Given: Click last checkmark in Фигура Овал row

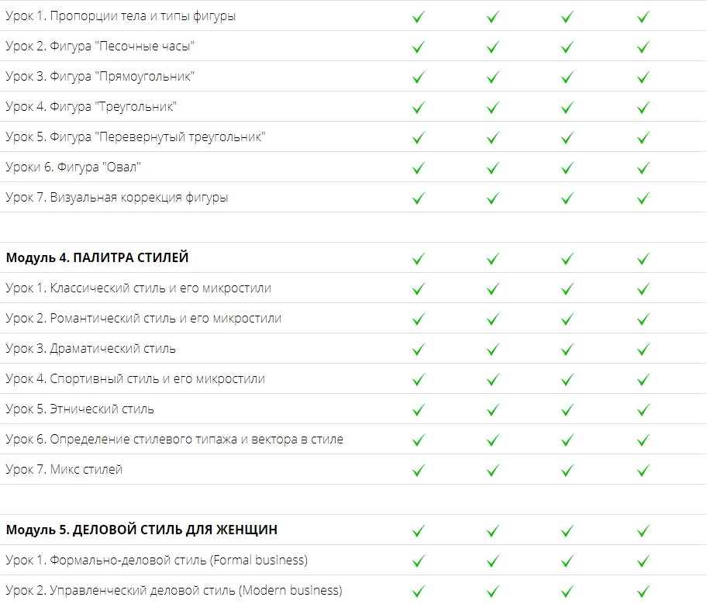Looking at the screenshot, I should 643,168.
